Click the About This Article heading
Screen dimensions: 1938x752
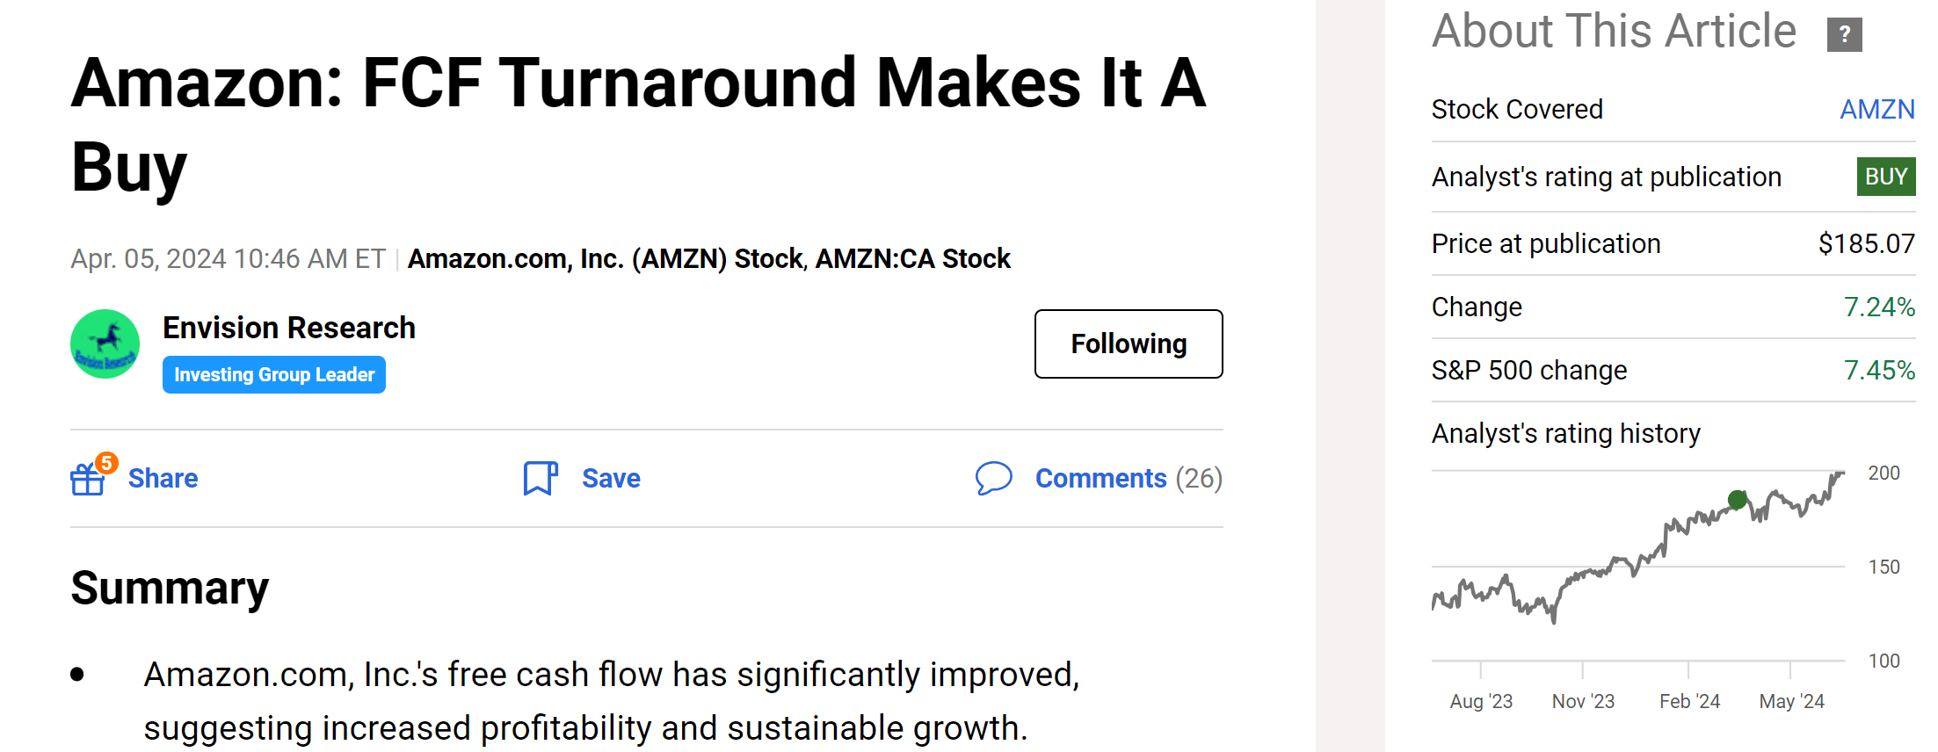pyautogui.click(x=1614, y=32)
